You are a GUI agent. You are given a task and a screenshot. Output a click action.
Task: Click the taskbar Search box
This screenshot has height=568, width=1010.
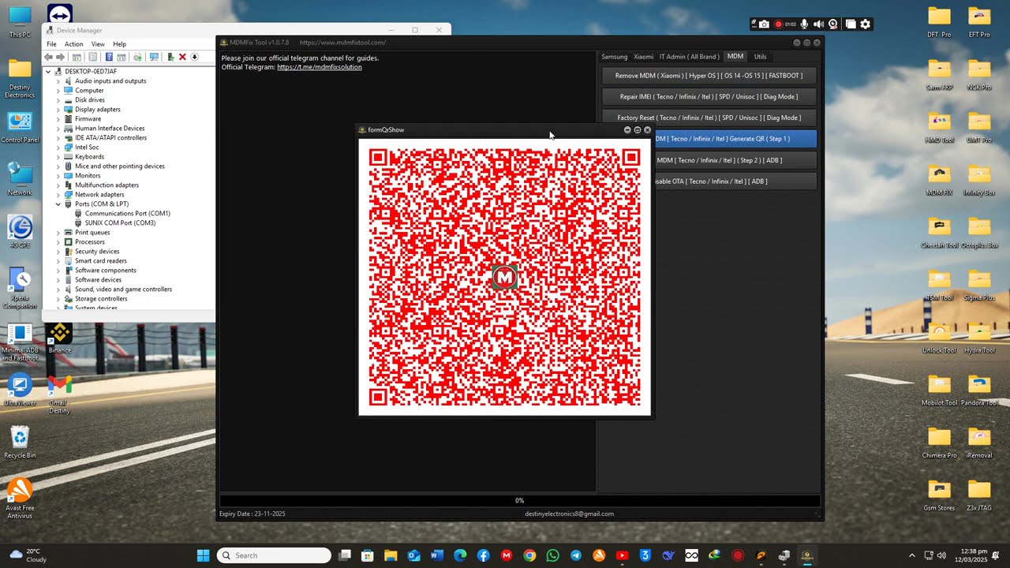(274, 555)
